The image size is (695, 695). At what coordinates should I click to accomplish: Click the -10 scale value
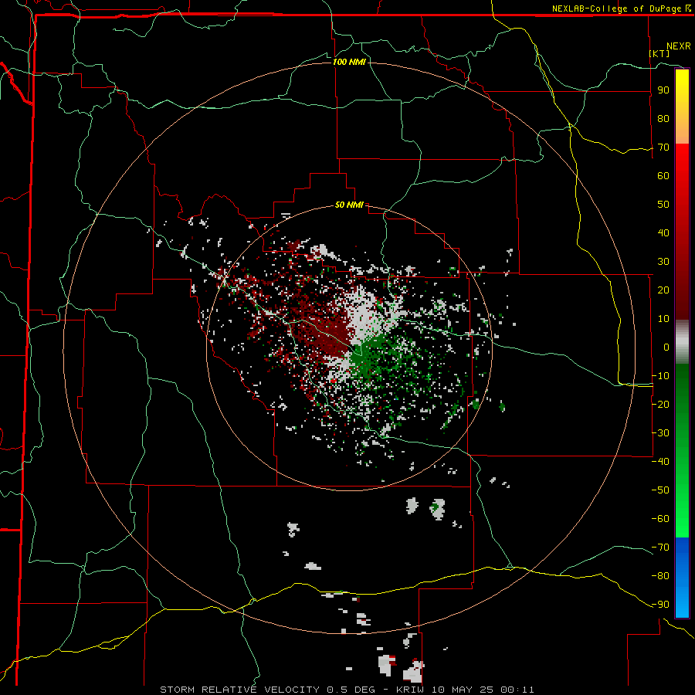(x=660, y=376)
